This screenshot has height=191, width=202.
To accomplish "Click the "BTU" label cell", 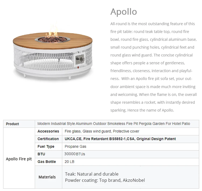I will 41,154.
